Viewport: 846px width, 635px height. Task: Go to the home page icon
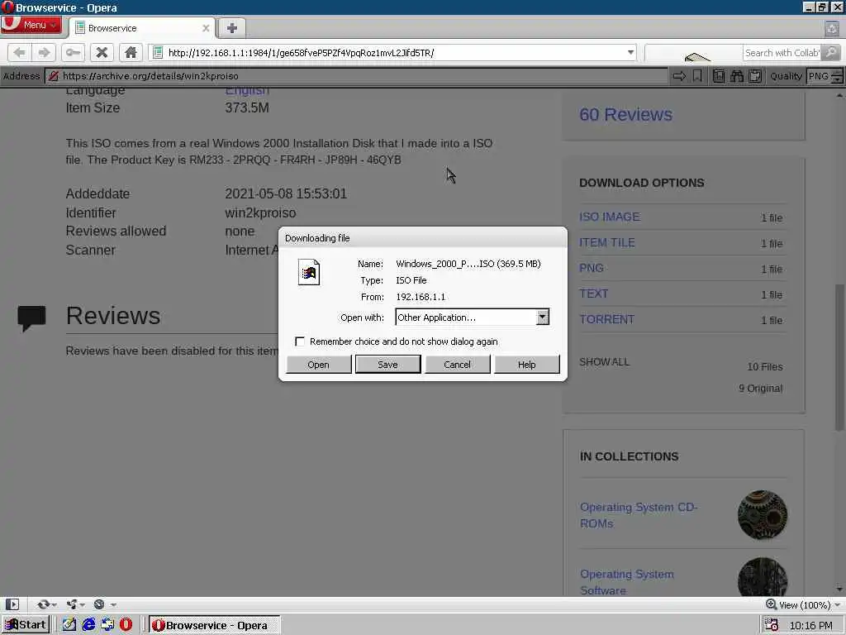coord(131,52)
